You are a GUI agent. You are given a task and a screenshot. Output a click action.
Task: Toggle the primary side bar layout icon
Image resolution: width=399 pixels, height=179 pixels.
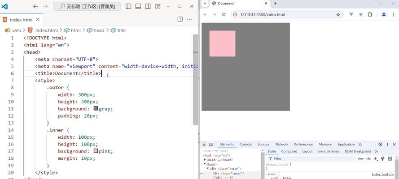tap(128, 6)
